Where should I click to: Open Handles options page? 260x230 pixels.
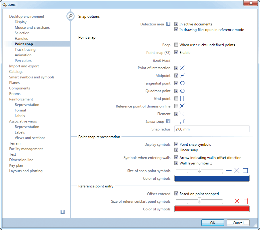coord(21,38)
